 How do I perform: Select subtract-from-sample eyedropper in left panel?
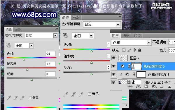[x=22, y=98]
